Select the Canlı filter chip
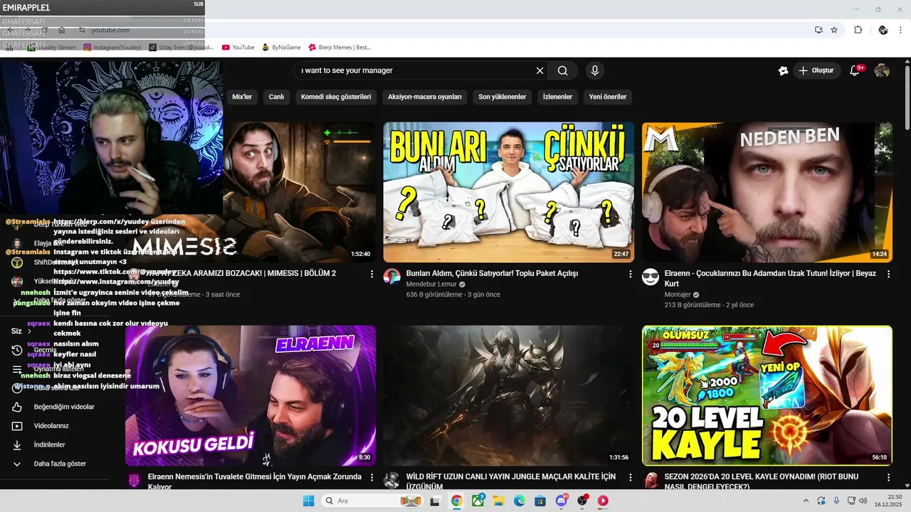 click(276, 97)
